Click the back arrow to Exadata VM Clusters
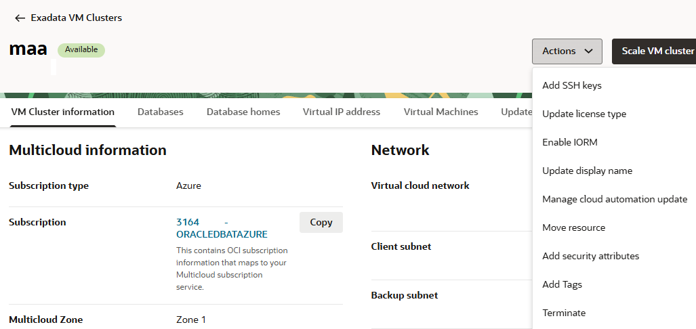Viewport: 696px width, 329px height. pos(20,18)
